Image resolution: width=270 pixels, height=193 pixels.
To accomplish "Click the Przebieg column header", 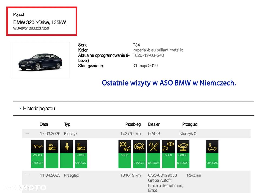I will pyautogui.click(x=133, y=124).
